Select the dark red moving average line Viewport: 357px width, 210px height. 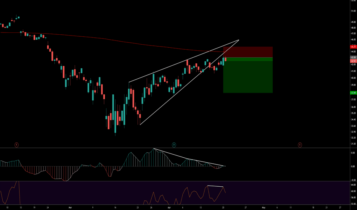click(x=113, y=41)
